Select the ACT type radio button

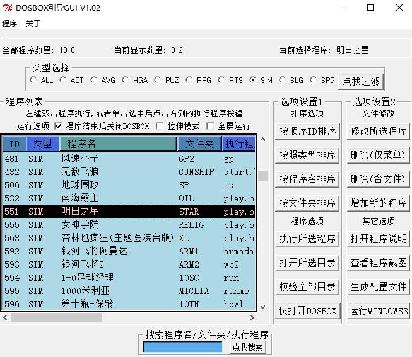pos(63,80)
